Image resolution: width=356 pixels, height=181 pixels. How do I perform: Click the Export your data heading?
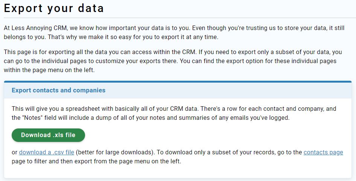[54, 8]
